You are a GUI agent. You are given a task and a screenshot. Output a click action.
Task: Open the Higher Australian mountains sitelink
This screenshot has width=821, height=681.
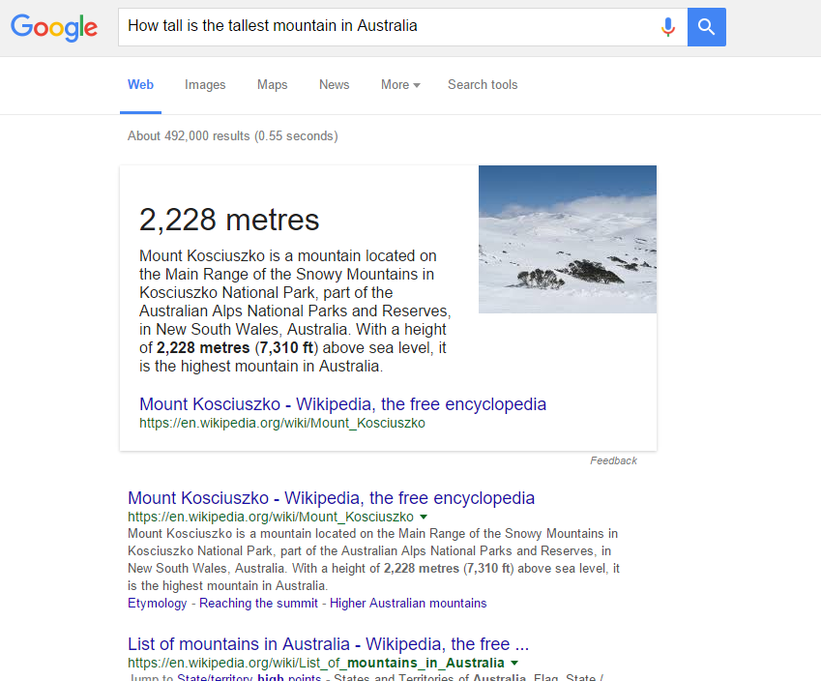click(x=408, y=604)
